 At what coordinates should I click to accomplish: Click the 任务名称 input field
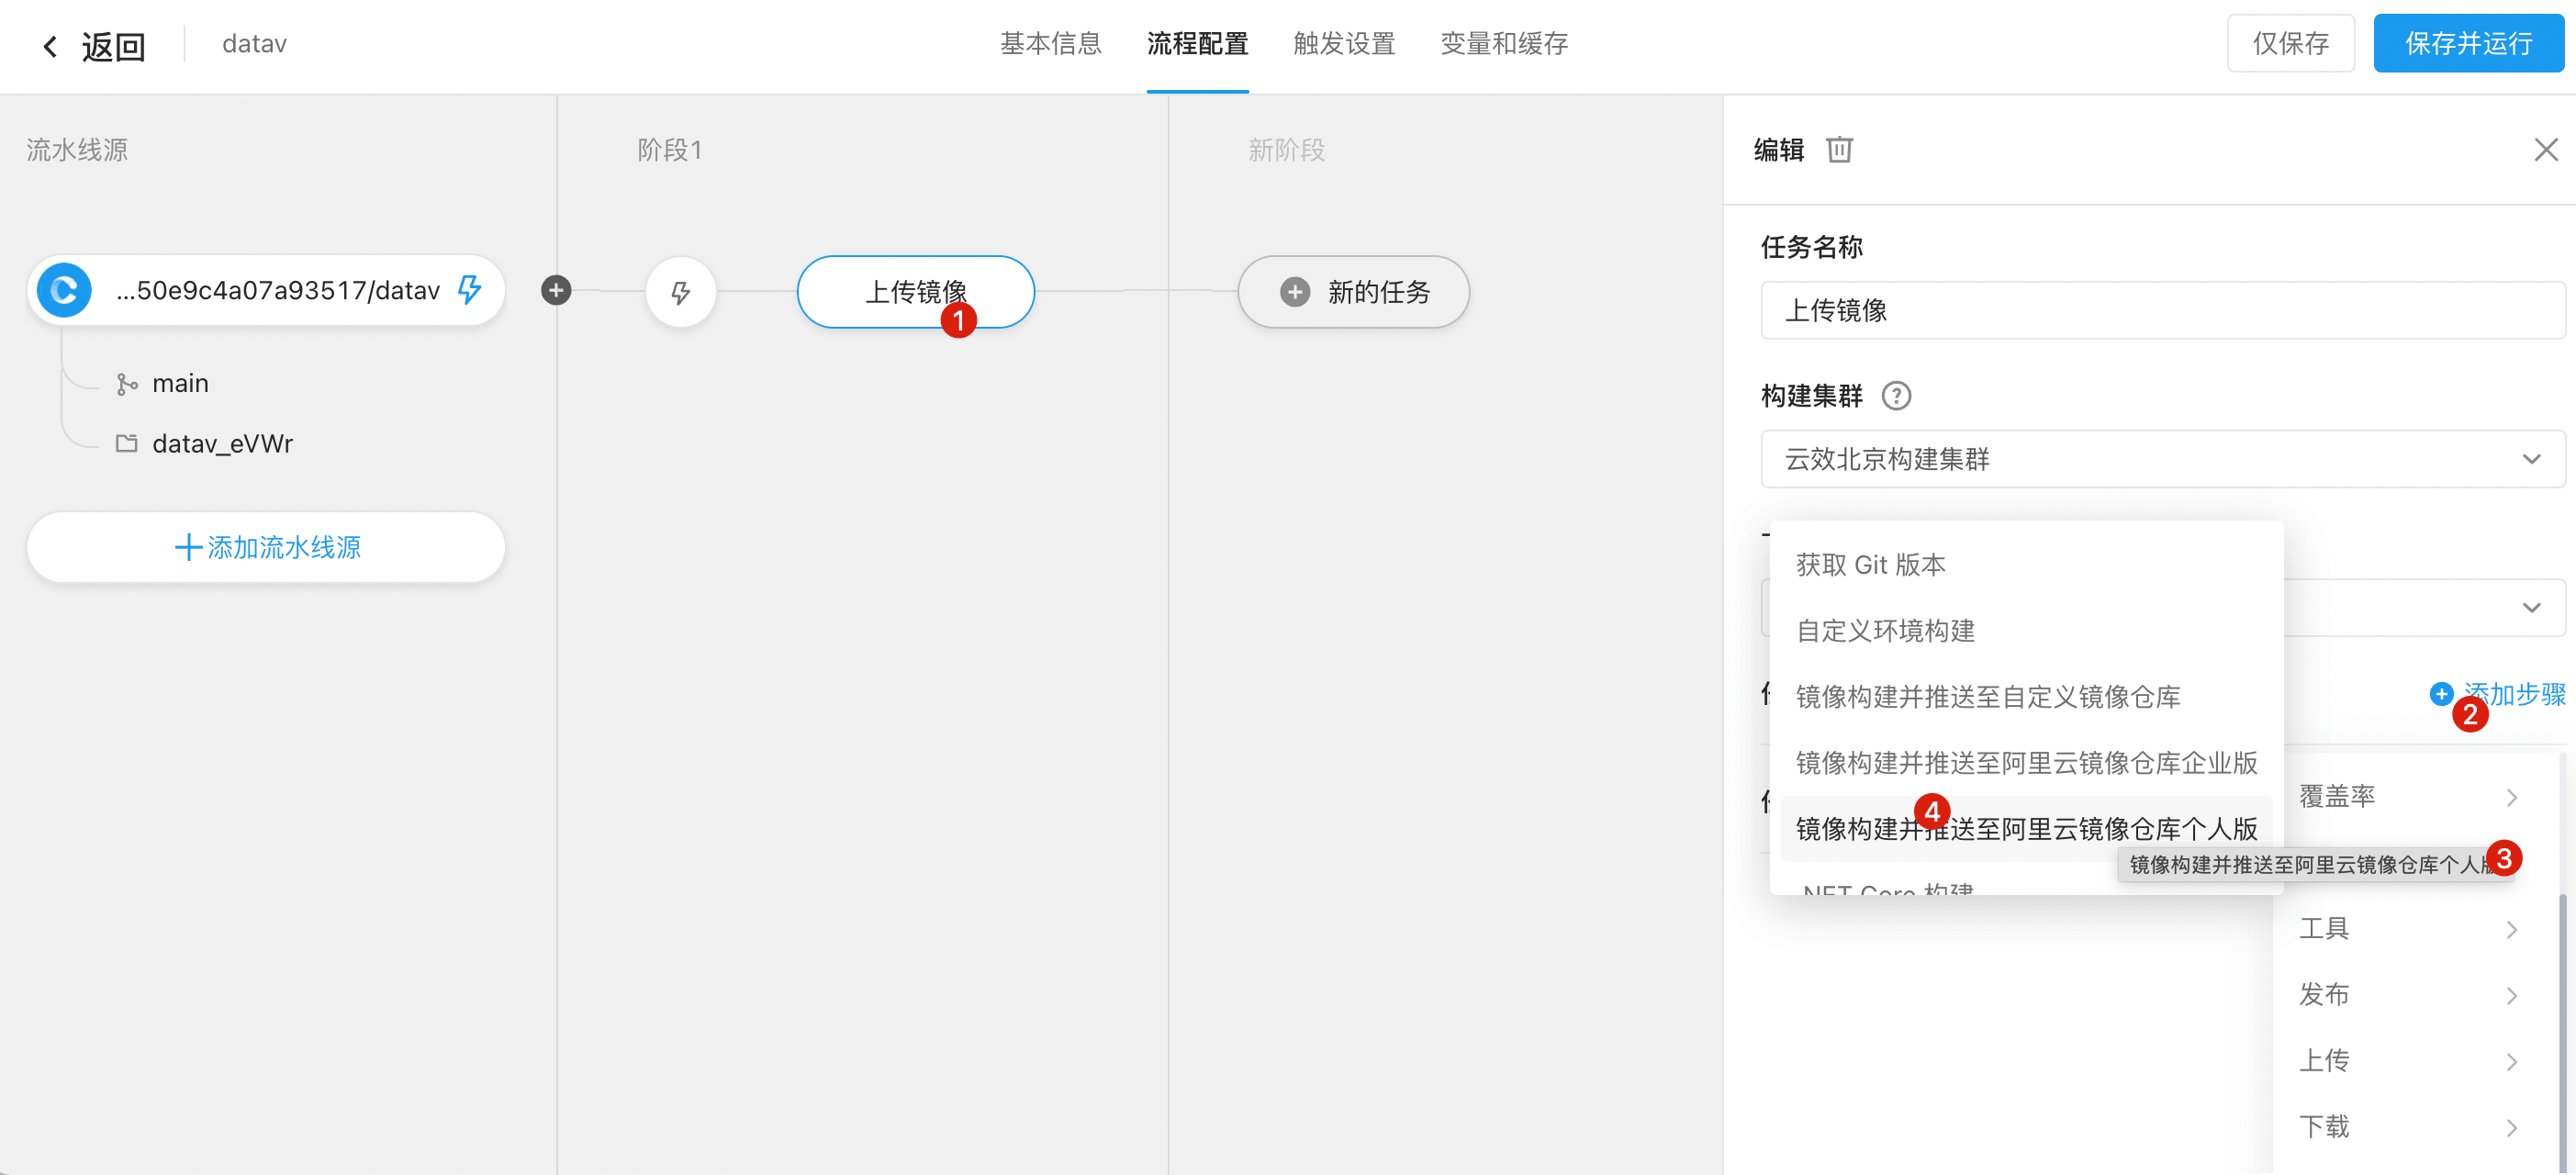click(x=2162, y=310)
